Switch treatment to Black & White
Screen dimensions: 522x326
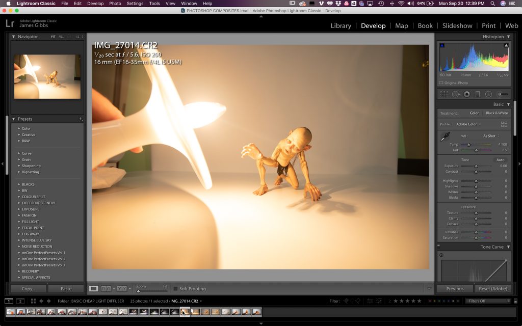pyautogui.click(x=497, y=113)
